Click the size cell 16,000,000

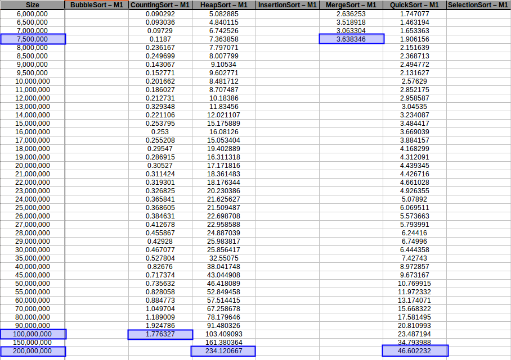(33, 132)
